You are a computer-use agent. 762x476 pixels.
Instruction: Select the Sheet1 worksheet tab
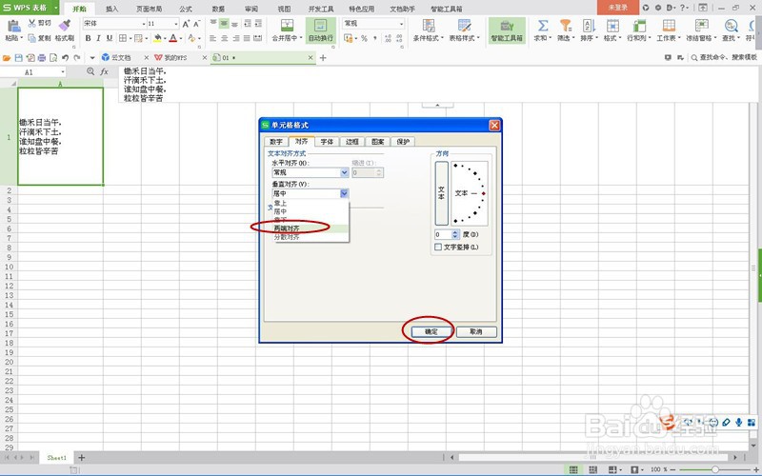point(57,458)
